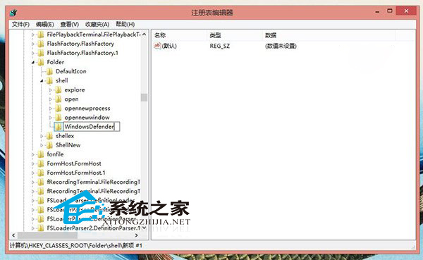
Task: Click the shellex folder icon
Action: (49, 136)
